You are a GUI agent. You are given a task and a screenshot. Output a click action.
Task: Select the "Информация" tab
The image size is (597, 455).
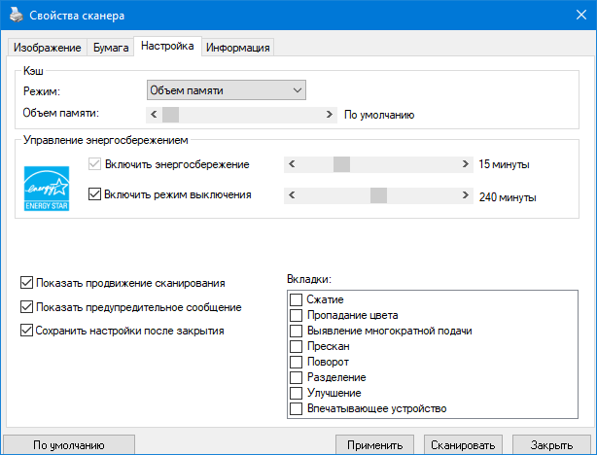pyautogui.click(x=237, y=48)
